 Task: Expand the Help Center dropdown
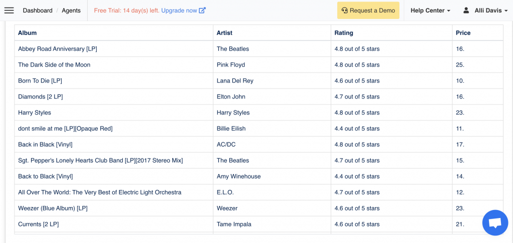430,10
